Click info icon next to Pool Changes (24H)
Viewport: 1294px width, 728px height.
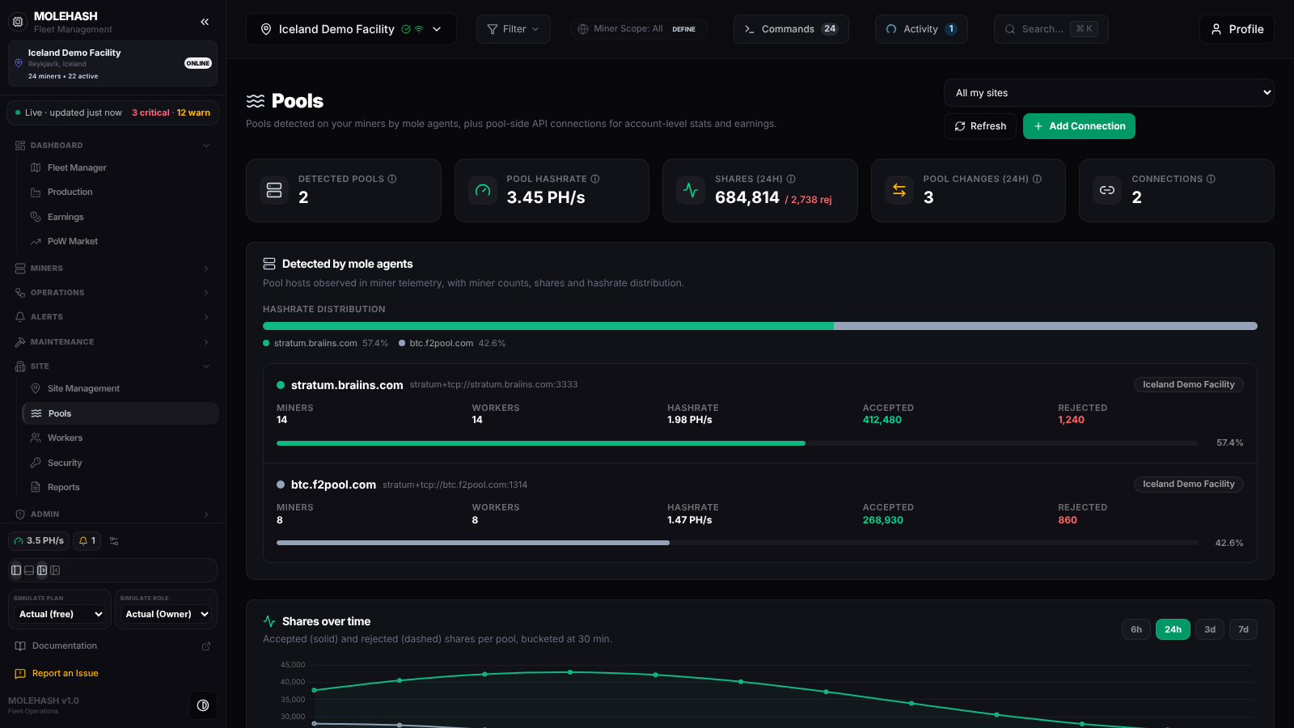1037,179
